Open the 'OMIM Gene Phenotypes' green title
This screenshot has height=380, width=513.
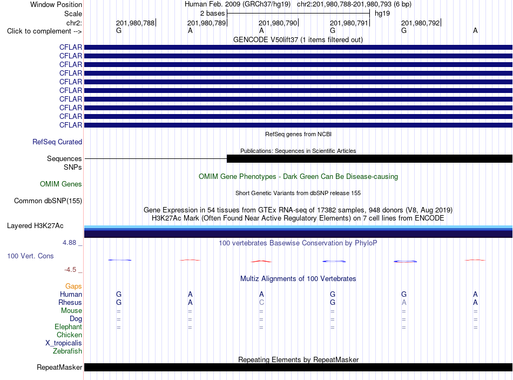point(298,177)
